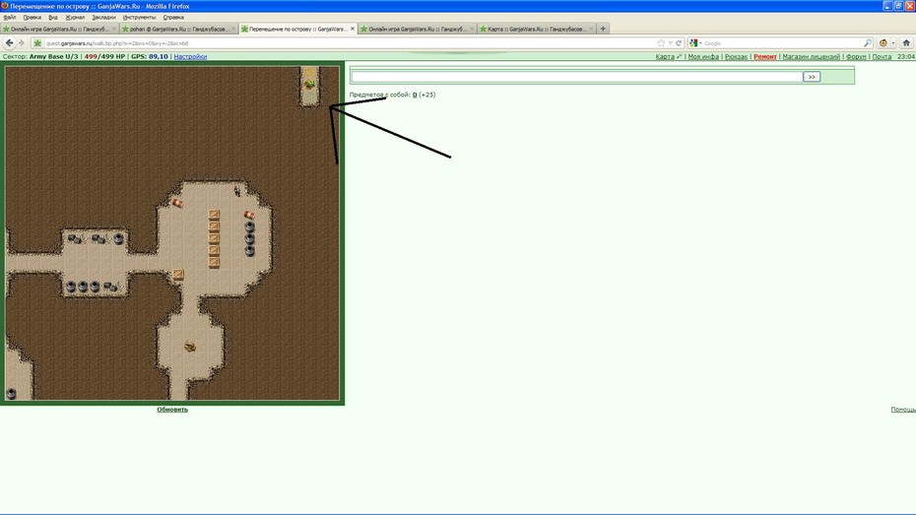Close the 'Карта :: GanjaWars.Ru' tab

(x=591, y=29)
